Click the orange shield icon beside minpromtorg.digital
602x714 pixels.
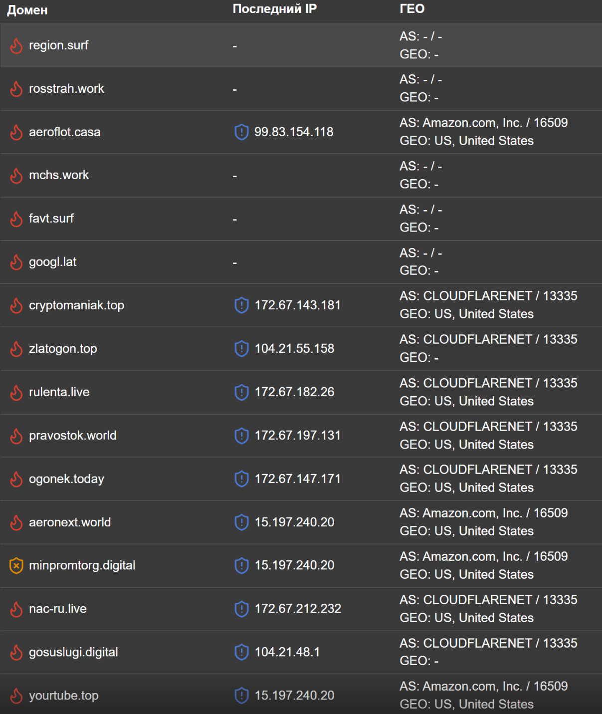(x=16, y=565)
